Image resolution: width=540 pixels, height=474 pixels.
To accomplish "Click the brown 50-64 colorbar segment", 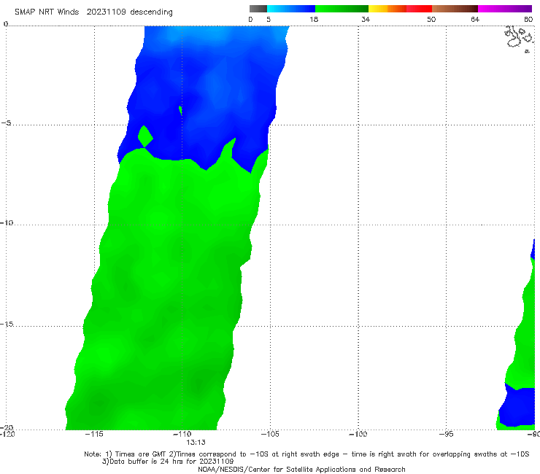I will tap(455, 9).
